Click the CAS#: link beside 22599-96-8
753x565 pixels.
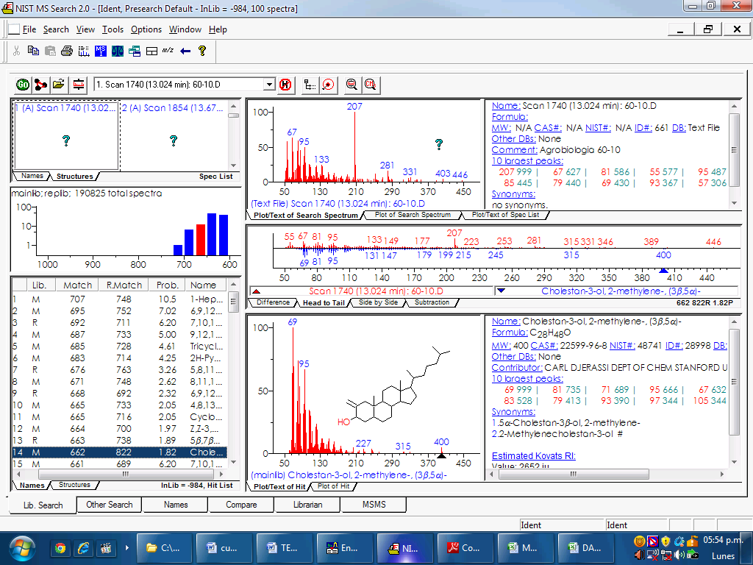coord(546,346)
